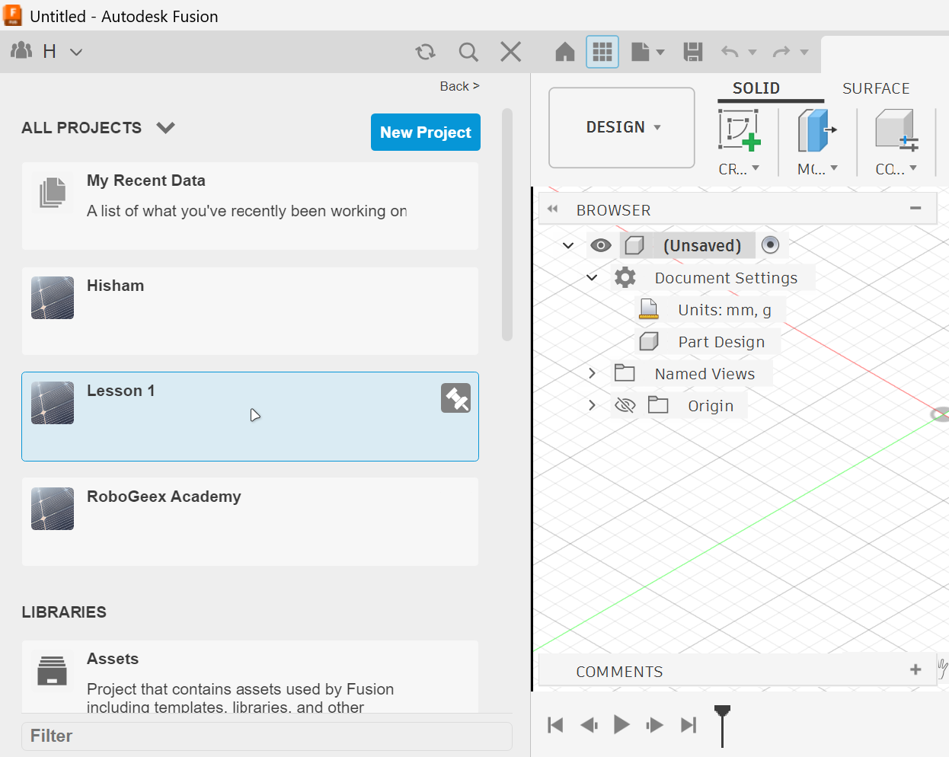Step forward one timeline feature
Screen dimensions: 949x757
pos(654,725)
